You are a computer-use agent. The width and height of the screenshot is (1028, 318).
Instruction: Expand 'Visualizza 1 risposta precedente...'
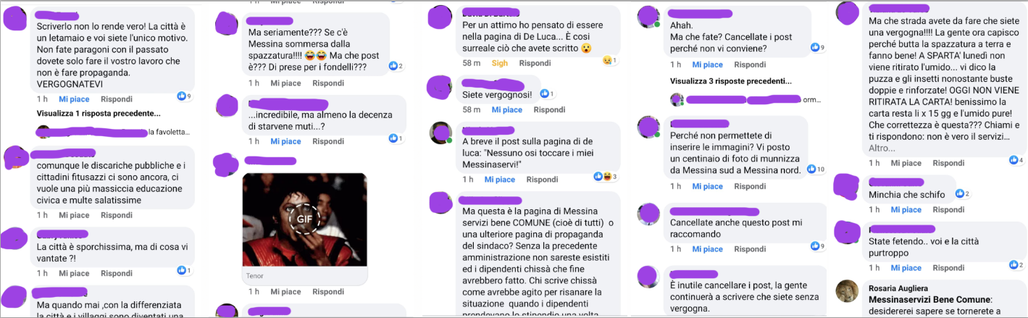(x=99, y=114)
